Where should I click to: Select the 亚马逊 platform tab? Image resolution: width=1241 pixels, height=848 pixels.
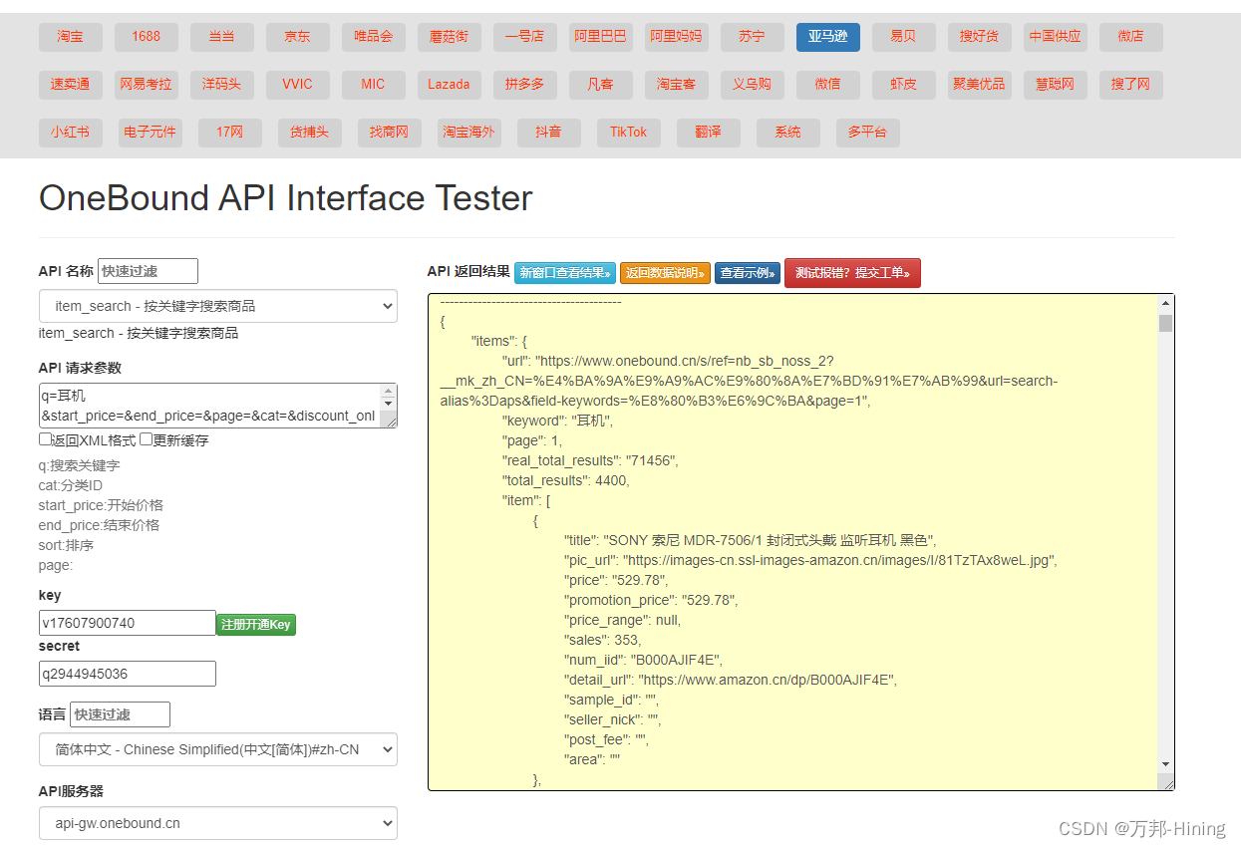pos(827,37)
